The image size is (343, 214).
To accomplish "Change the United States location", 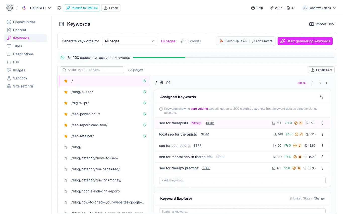I will pyautogui.click(x=319, y=198).
